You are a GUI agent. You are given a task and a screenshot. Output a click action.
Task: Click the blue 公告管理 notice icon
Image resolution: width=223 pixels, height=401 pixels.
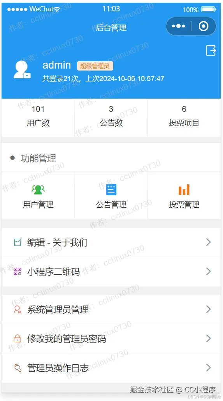[111, 189]
